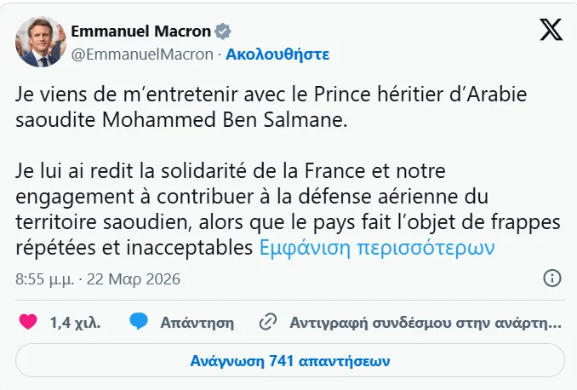Open the @EmmanuelMacron handle link
The width and height of the screenshot is (577, 390).
[x=143, y=54]
